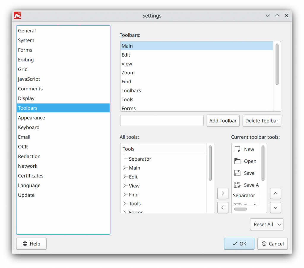This screenshot has width=304, height=268.
Task: Expand the Edit tools group
Action: [x=125, y=177]
